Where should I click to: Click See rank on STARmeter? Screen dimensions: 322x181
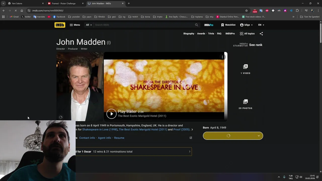coord(256,45)
